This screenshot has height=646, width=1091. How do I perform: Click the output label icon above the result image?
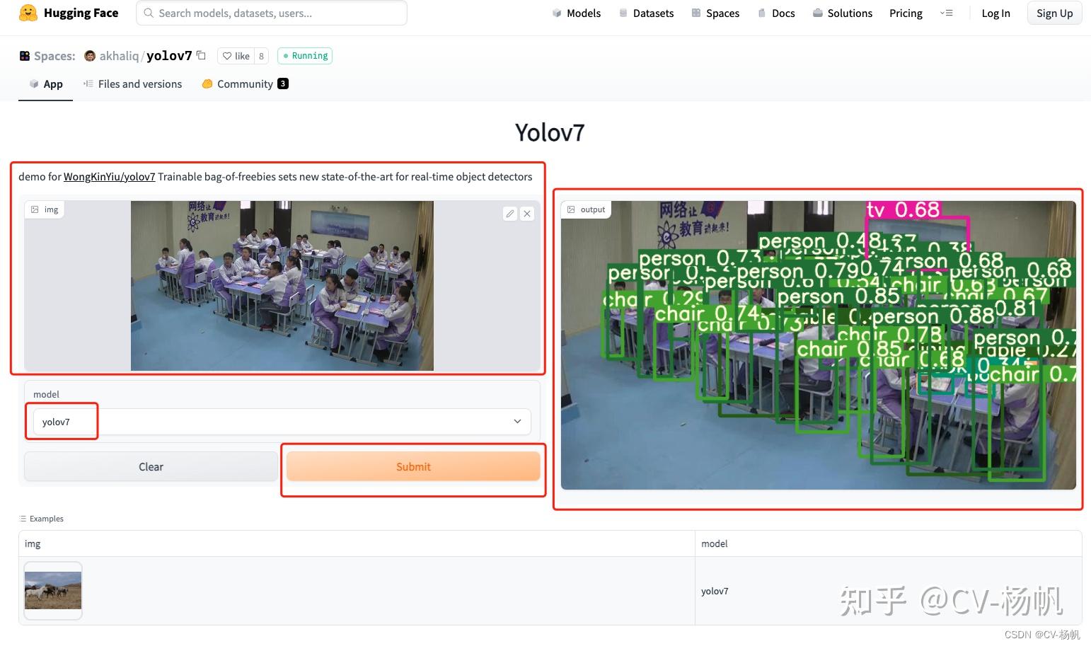(572, 209)
